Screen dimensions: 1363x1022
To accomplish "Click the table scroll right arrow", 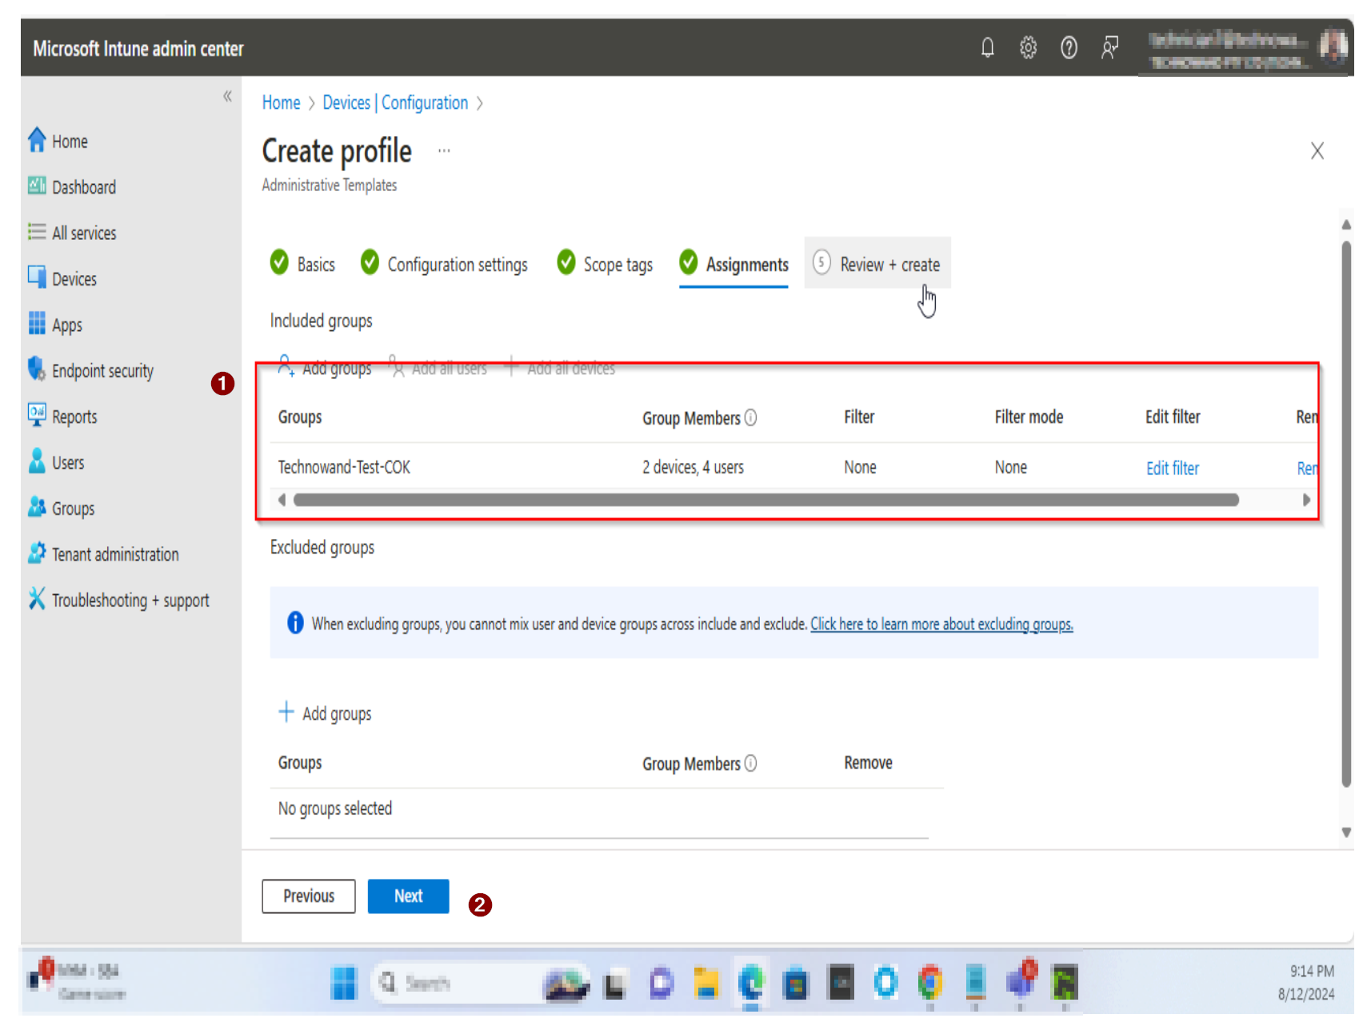I will (1306, 500).
